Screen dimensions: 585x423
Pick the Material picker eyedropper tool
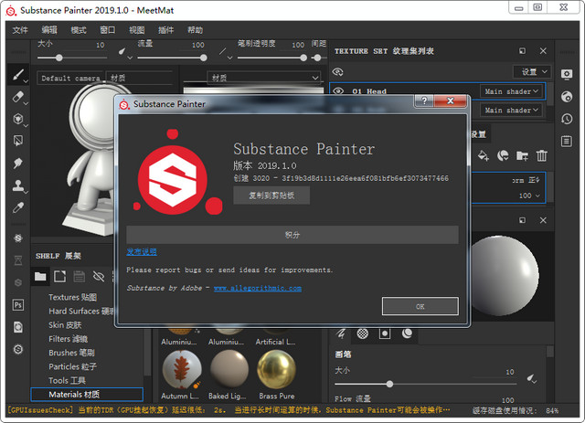(16, 208)
